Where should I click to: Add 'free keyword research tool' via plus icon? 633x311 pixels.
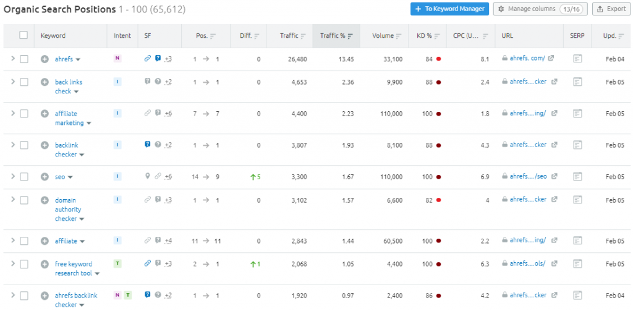(x=45, y=264)
